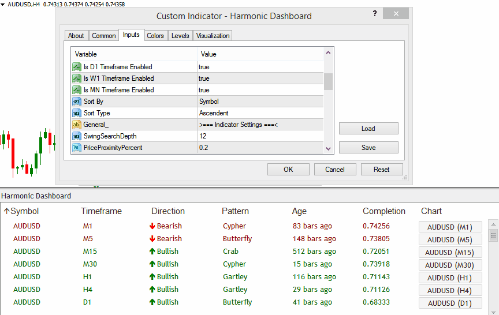The width and height of the screenshot is (499, 315).
Task: Open the Sort By value dropdown
Action: (260, 102)
